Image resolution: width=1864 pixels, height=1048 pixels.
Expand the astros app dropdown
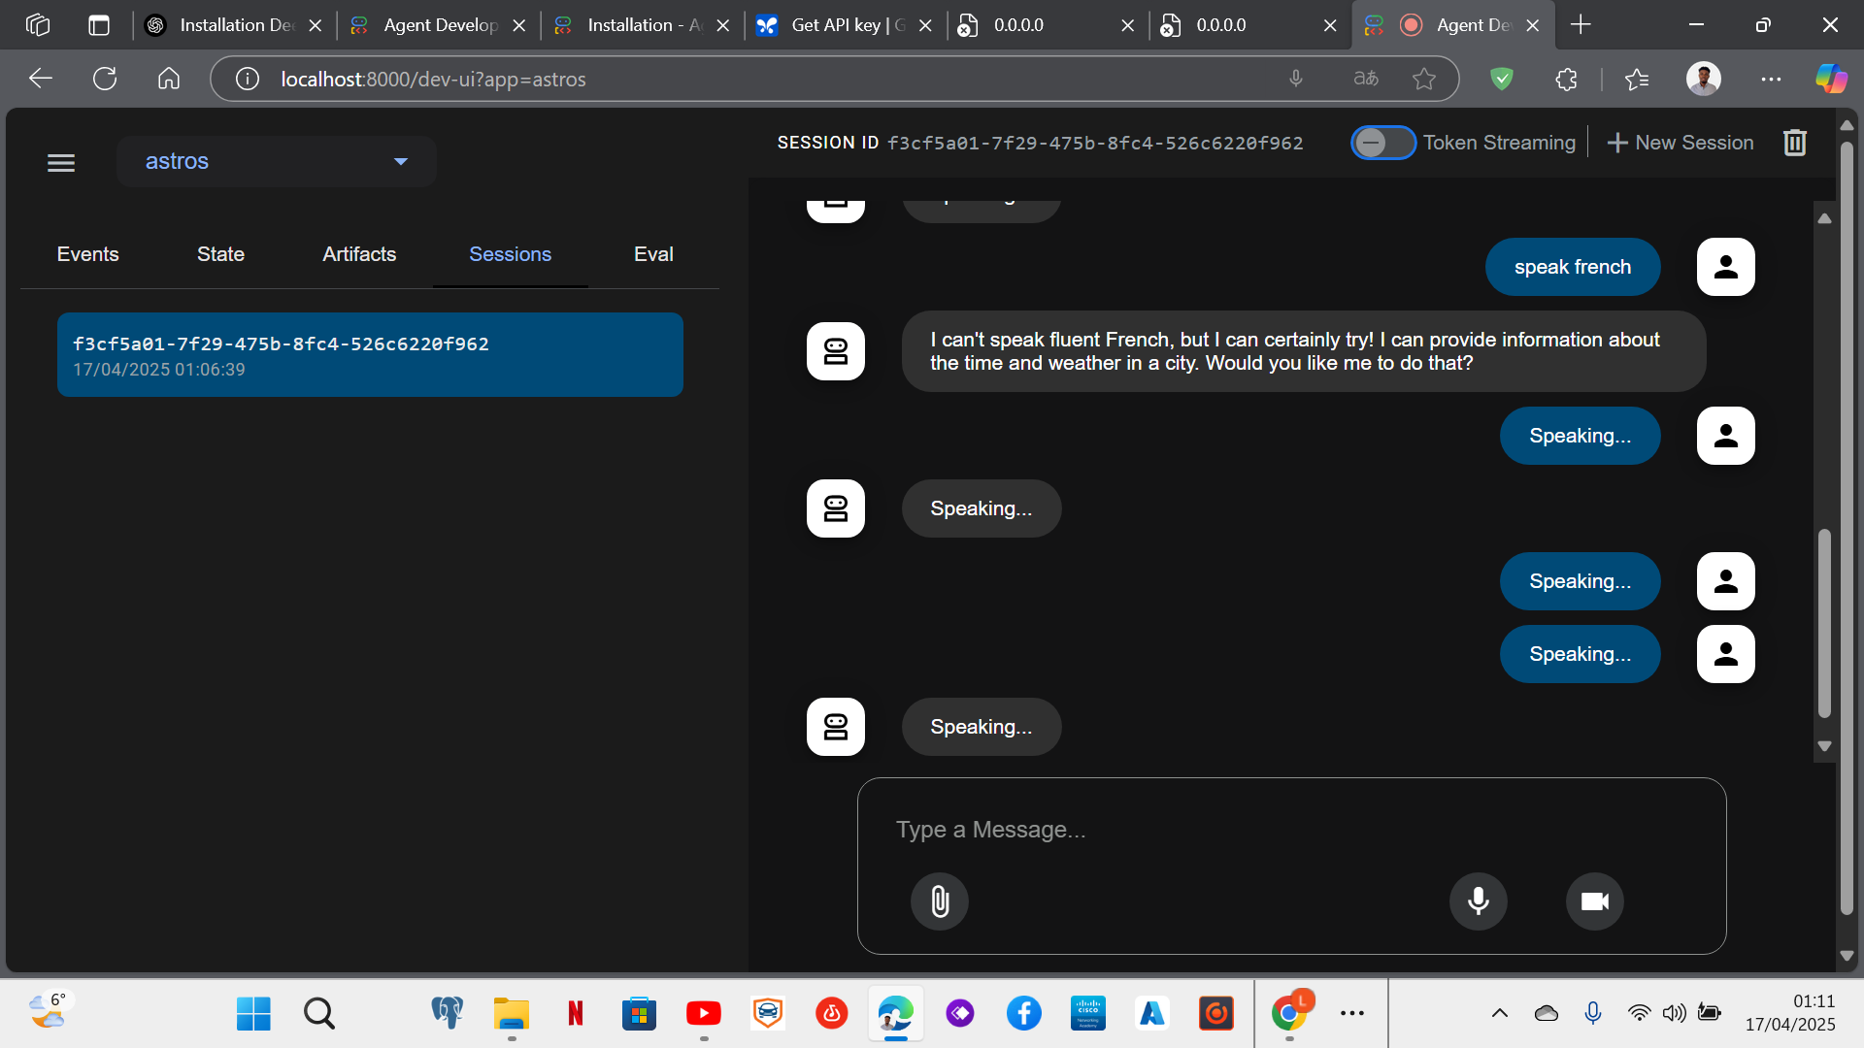coord(400,161)
